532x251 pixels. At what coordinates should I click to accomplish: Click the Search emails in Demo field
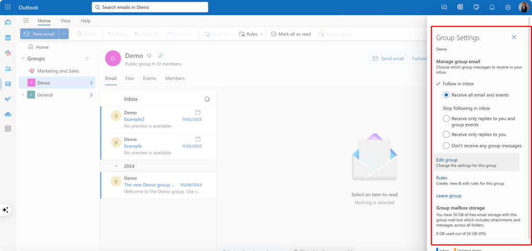[x=150, y=7]
